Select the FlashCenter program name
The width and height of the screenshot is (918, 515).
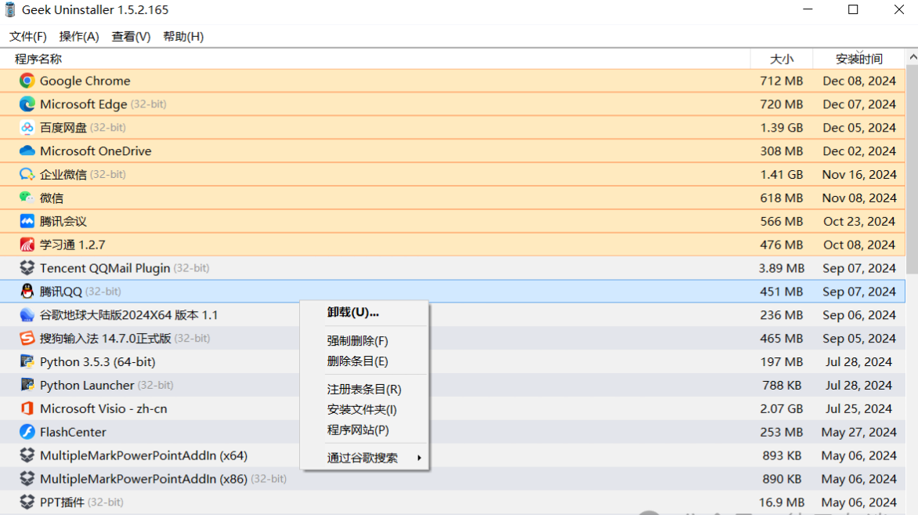(x=73, y=432)
